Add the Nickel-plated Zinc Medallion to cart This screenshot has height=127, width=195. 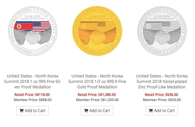tap(161, 111)
